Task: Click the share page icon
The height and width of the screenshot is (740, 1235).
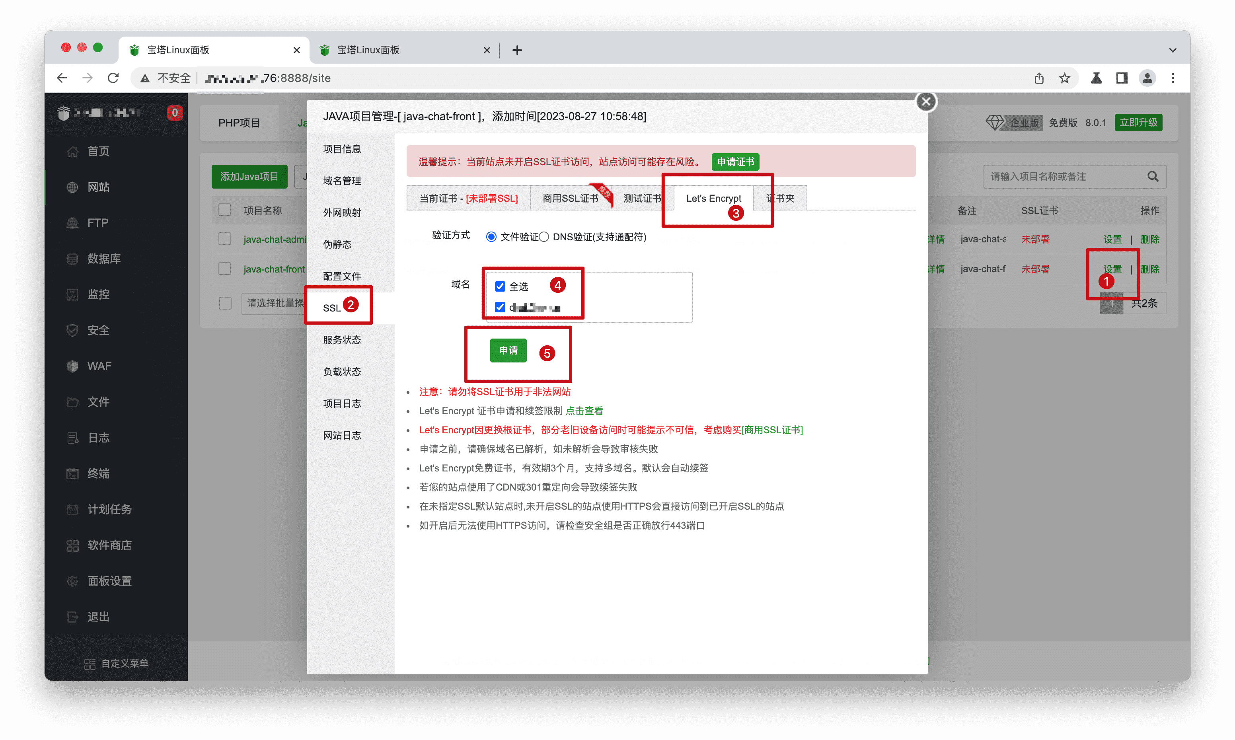Action: pyautogui.click(x=1039, y=78)
